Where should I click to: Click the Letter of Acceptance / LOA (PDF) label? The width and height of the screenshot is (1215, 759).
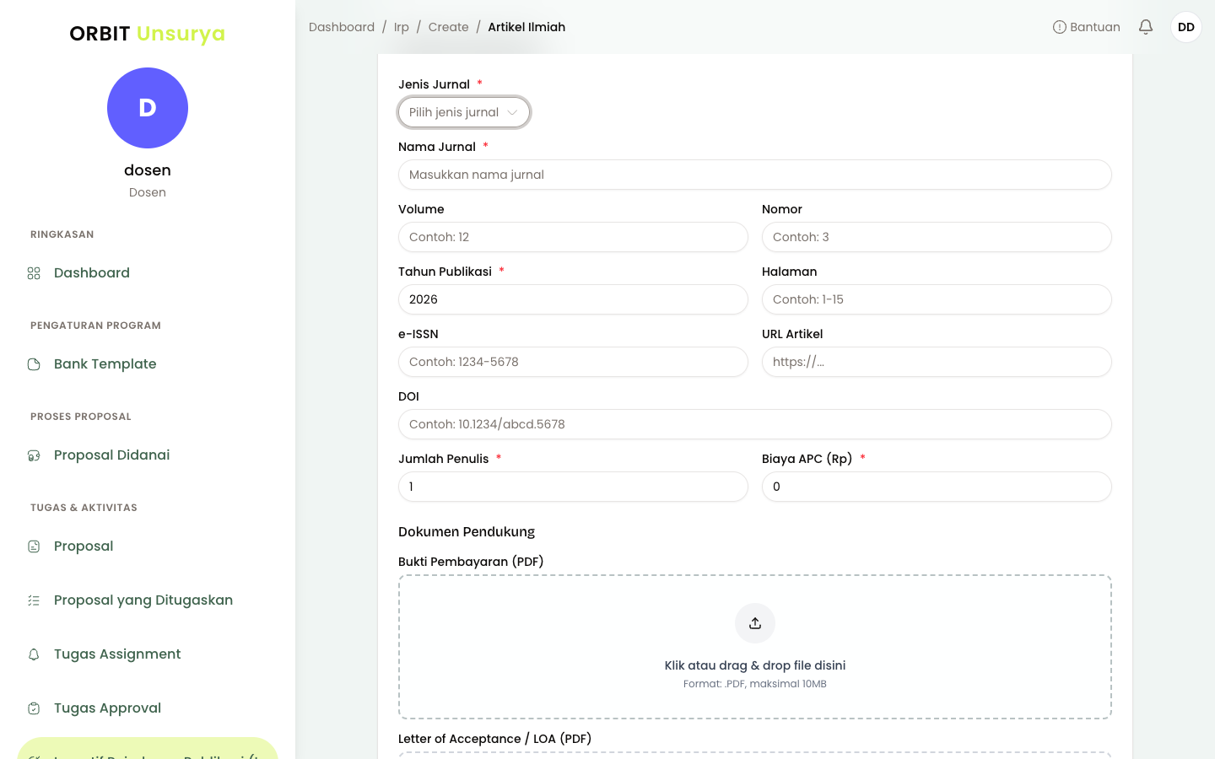pos(494,739)
